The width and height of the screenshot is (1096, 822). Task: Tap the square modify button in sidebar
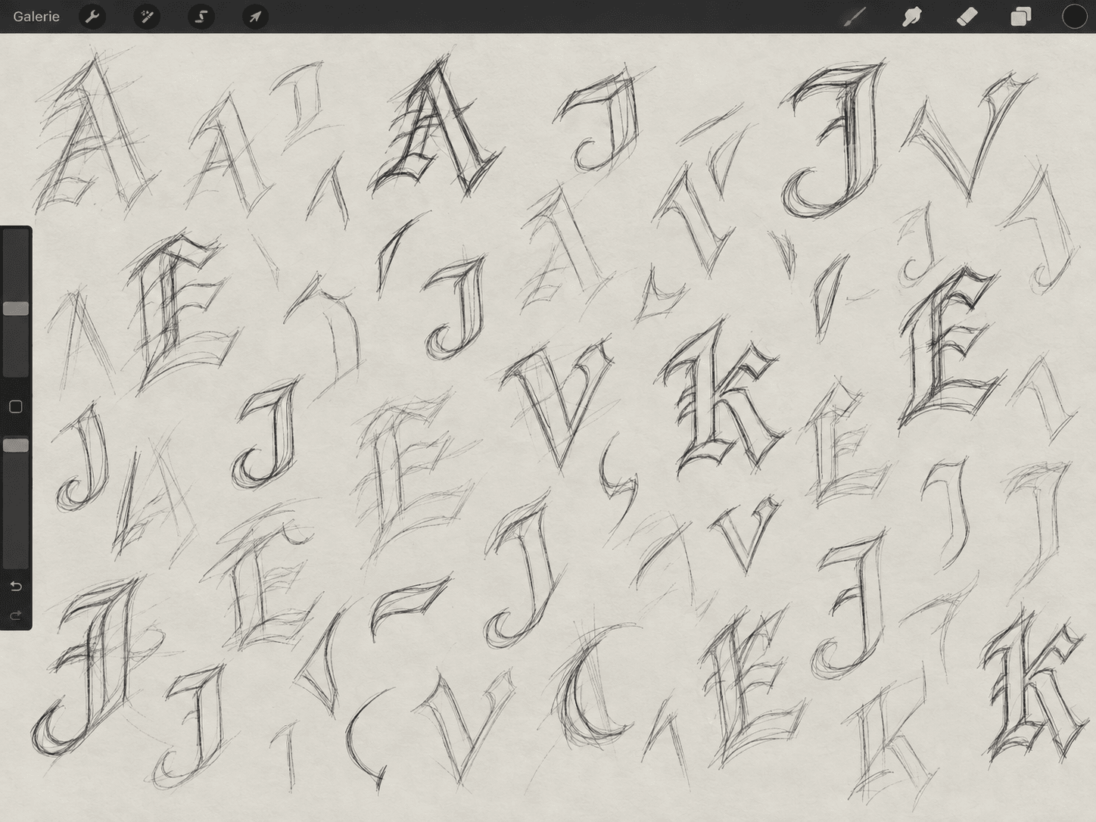[16, 407]
